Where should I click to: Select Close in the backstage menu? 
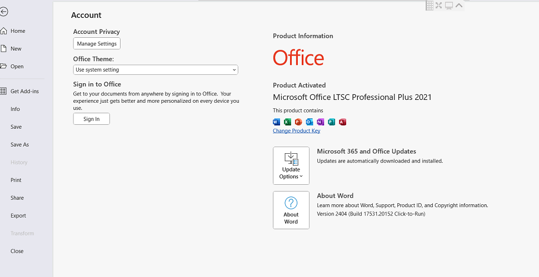[17, 251]
